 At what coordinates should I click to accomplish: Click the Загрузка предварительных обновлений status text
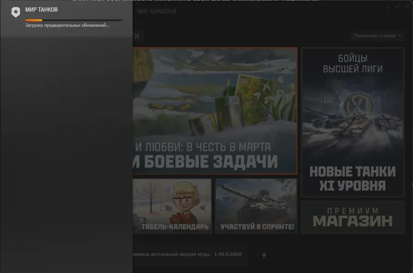pos(67,25)
